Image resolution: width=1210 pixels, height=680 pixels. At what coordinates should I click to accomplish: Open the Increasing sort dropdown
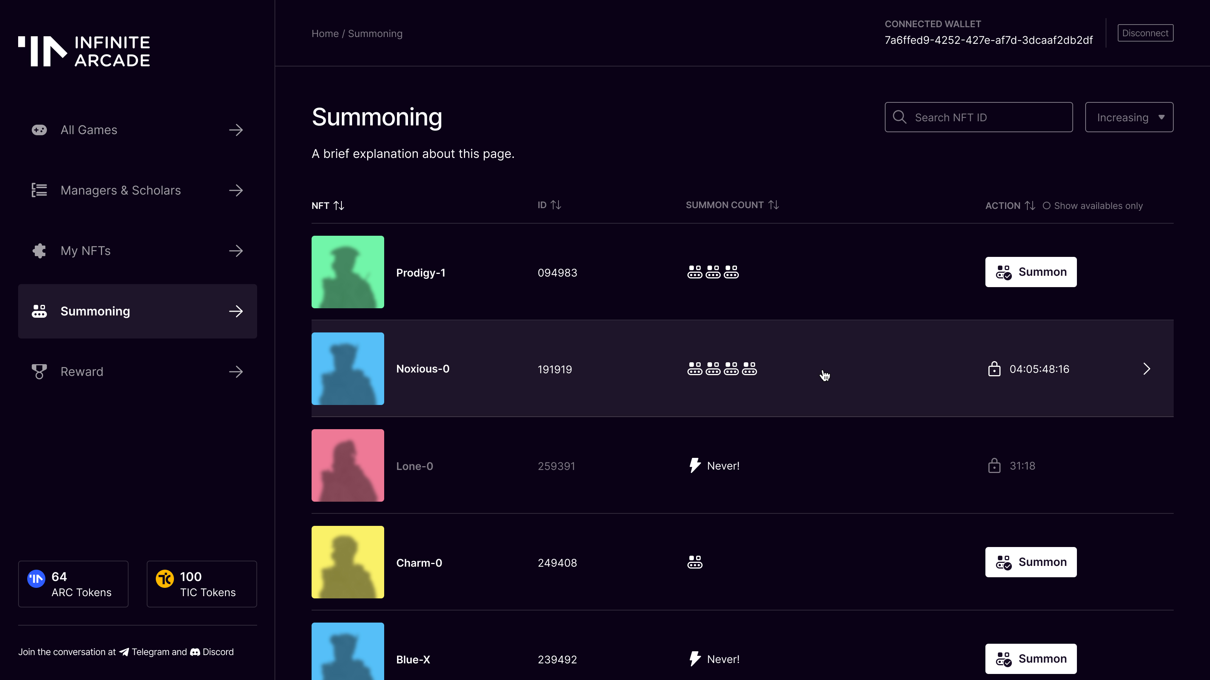1129,117
